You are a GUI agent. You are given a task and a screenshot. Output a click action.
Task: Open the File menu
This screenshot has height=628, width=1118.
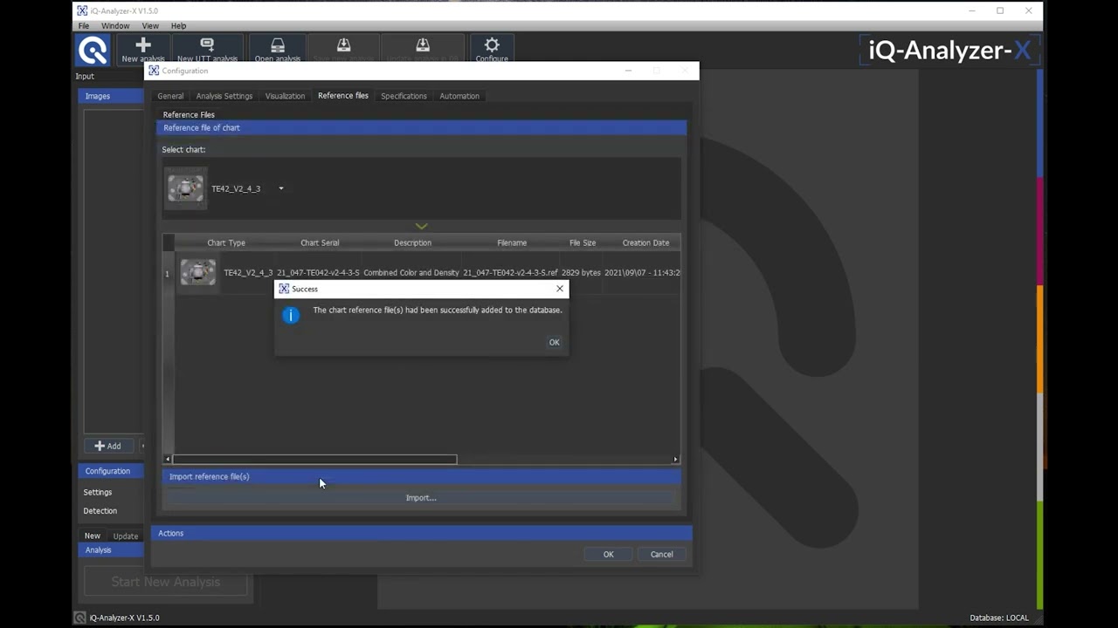(x=84, y=26)
